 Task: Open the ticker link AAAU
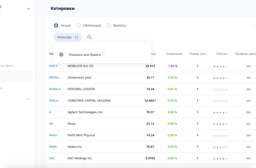tap(53, 135)
